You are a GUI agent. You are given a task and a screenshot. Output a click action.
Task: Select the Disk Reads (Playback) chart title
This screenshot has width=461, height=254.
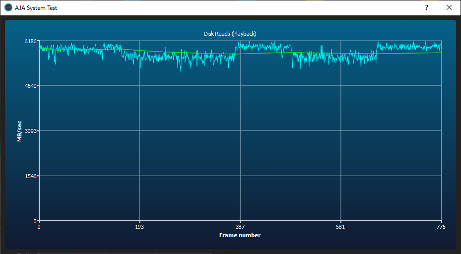(230, 34)
